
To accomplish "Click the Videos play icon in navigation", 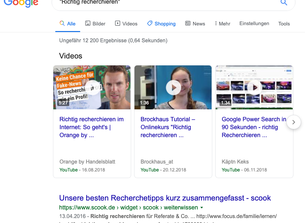I will tap(118, 23).
